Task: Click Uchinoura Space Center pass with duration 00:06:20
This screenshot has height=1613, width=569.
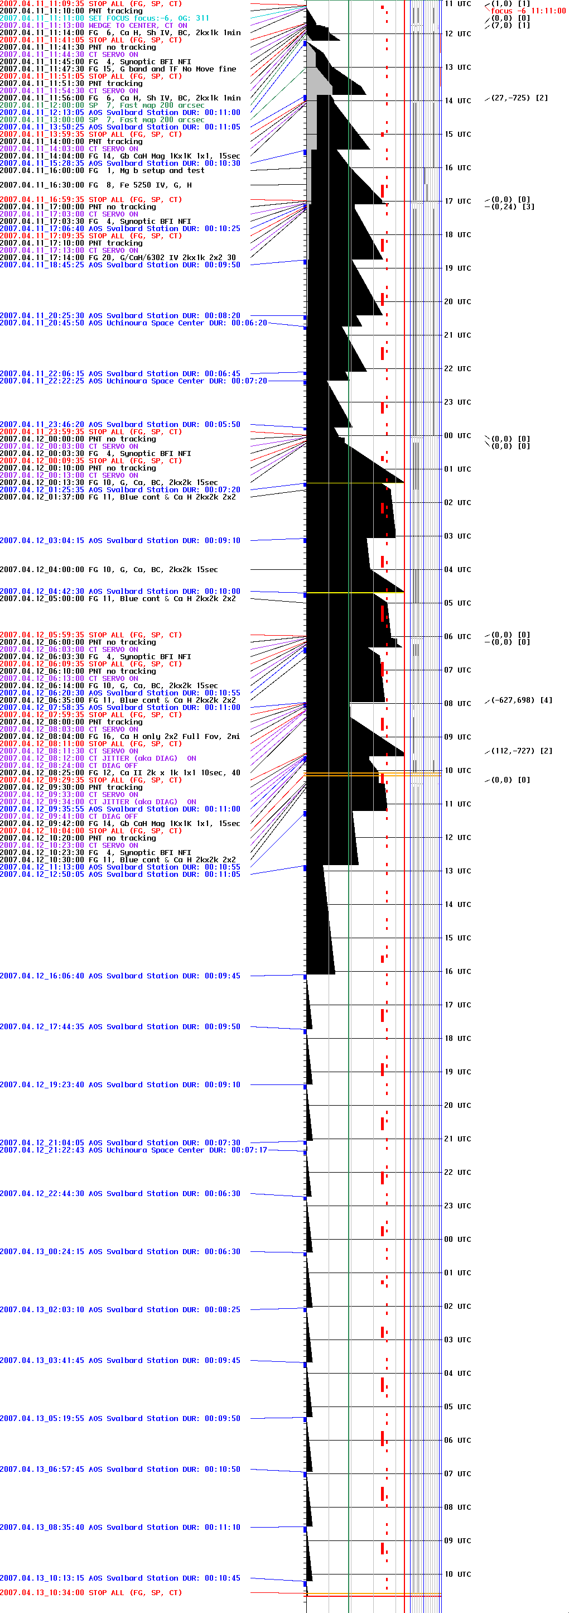Action: 133,323
